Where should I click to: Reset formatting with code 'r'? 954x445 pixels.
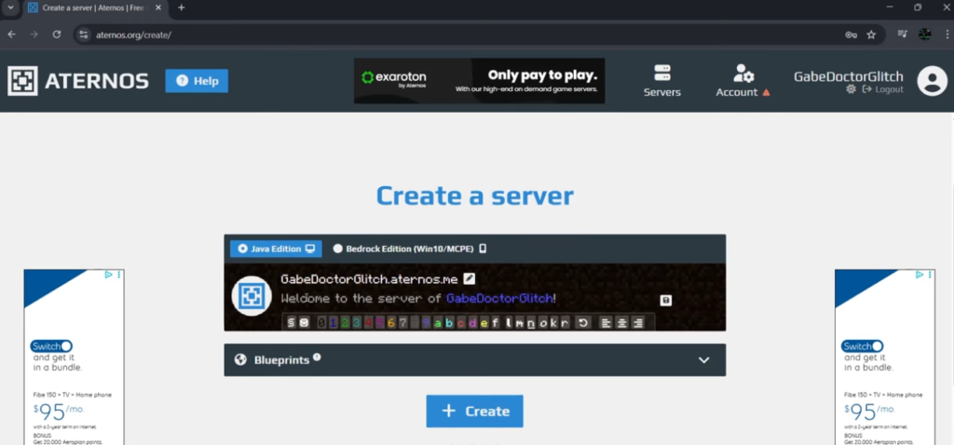pyautogui.click(x=565, y=323)
